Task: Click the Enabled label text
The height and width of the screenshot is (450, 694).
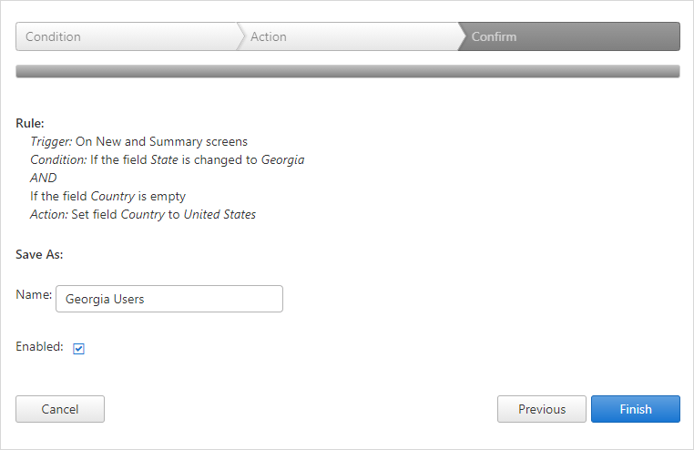Action: (x=39, y=346)
